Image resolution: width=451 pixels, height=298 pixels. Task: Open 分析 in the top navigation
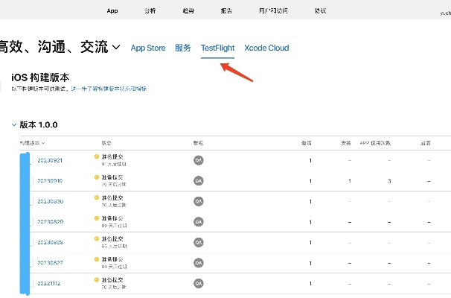150,11
